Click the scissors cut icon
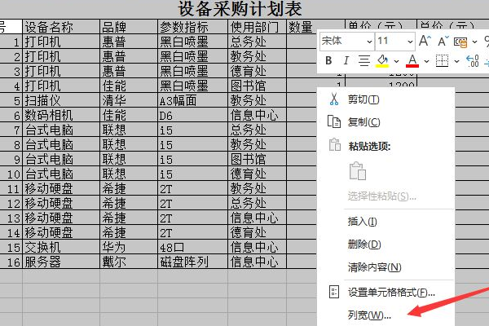 (x=334, y=99)
